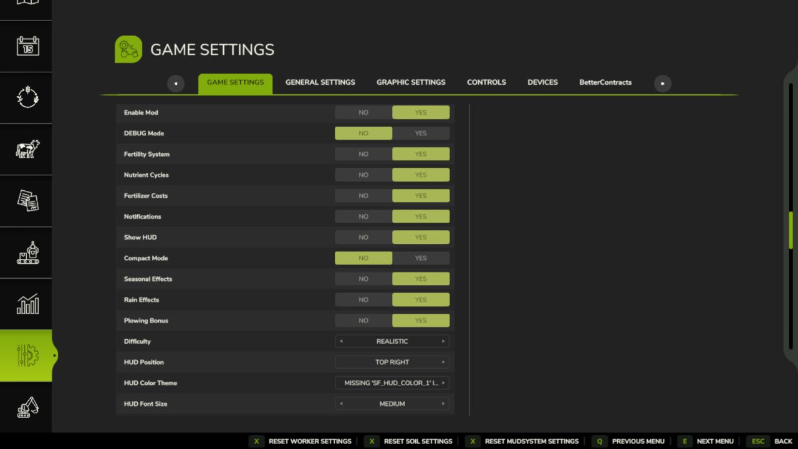This screenshot has width=798, height=449.
Task: Turn off Rain Effects with No
Action: (363, 300)
